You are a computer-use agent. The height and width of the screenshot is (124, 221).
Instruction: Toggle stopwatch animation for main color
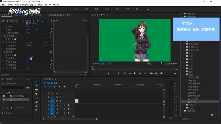(x=7, y=58)
